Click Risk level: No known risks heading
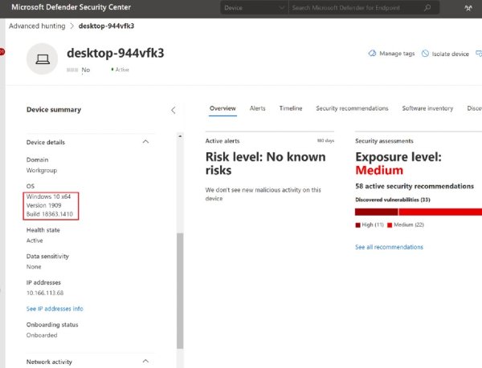Image resolution: width=482 pixels, height=368 pixels. 266,164
